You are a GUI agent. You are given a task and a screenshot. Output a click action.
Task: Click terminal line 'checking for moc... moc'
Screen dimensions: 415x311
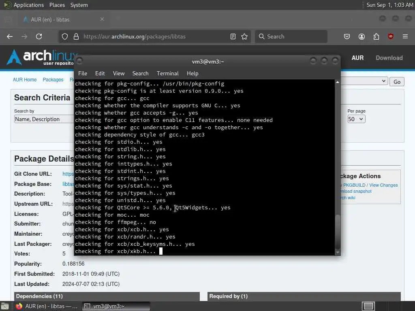coord(113,215)
